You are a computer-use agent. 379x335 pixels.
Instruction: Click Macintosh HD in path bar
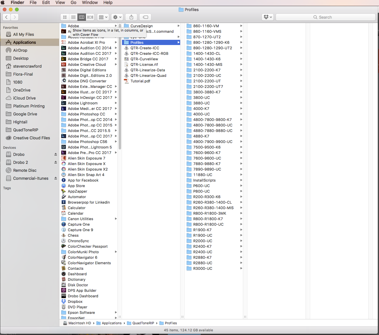pyautogui.click(x=77, y=323)
